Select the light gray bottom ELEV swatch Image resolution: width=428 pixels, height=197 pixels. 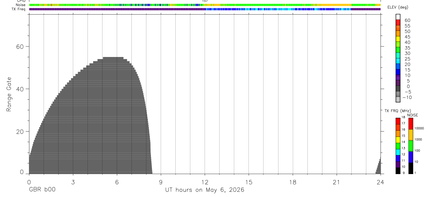398,99
